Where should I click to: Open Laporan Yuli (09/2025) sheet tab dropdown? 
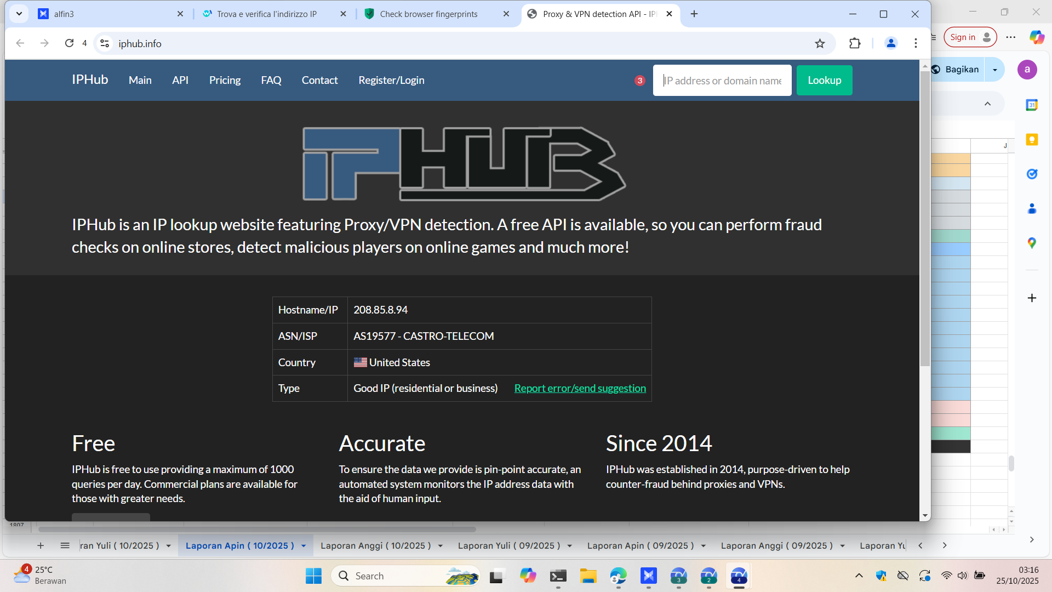click(x=570, y=546)
